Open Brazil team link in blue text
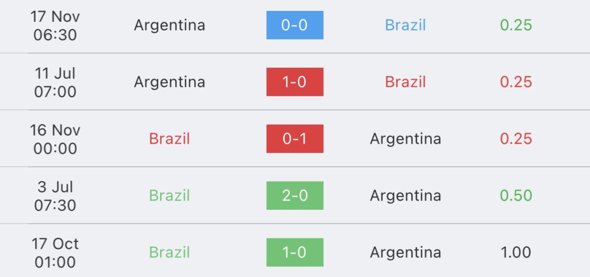The height and width of the screenshot is (277, 590). [405, 25]
